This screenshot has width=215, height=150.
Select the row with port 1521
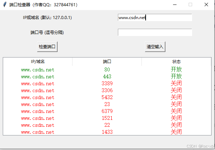107,118
